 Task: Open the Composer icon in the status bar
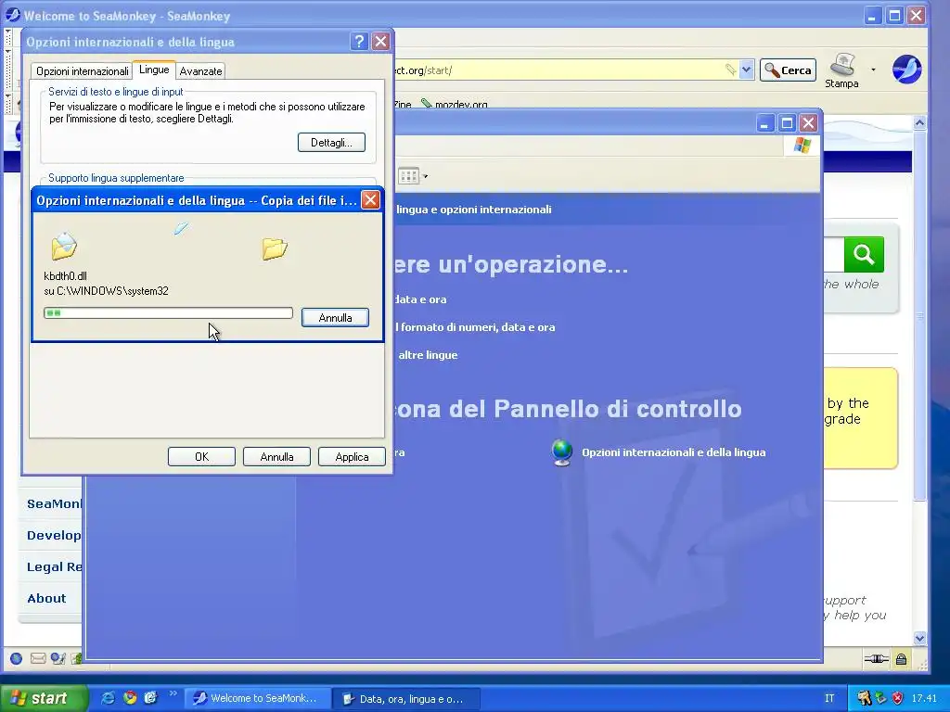pyautogui.click(x=58, y=658)
